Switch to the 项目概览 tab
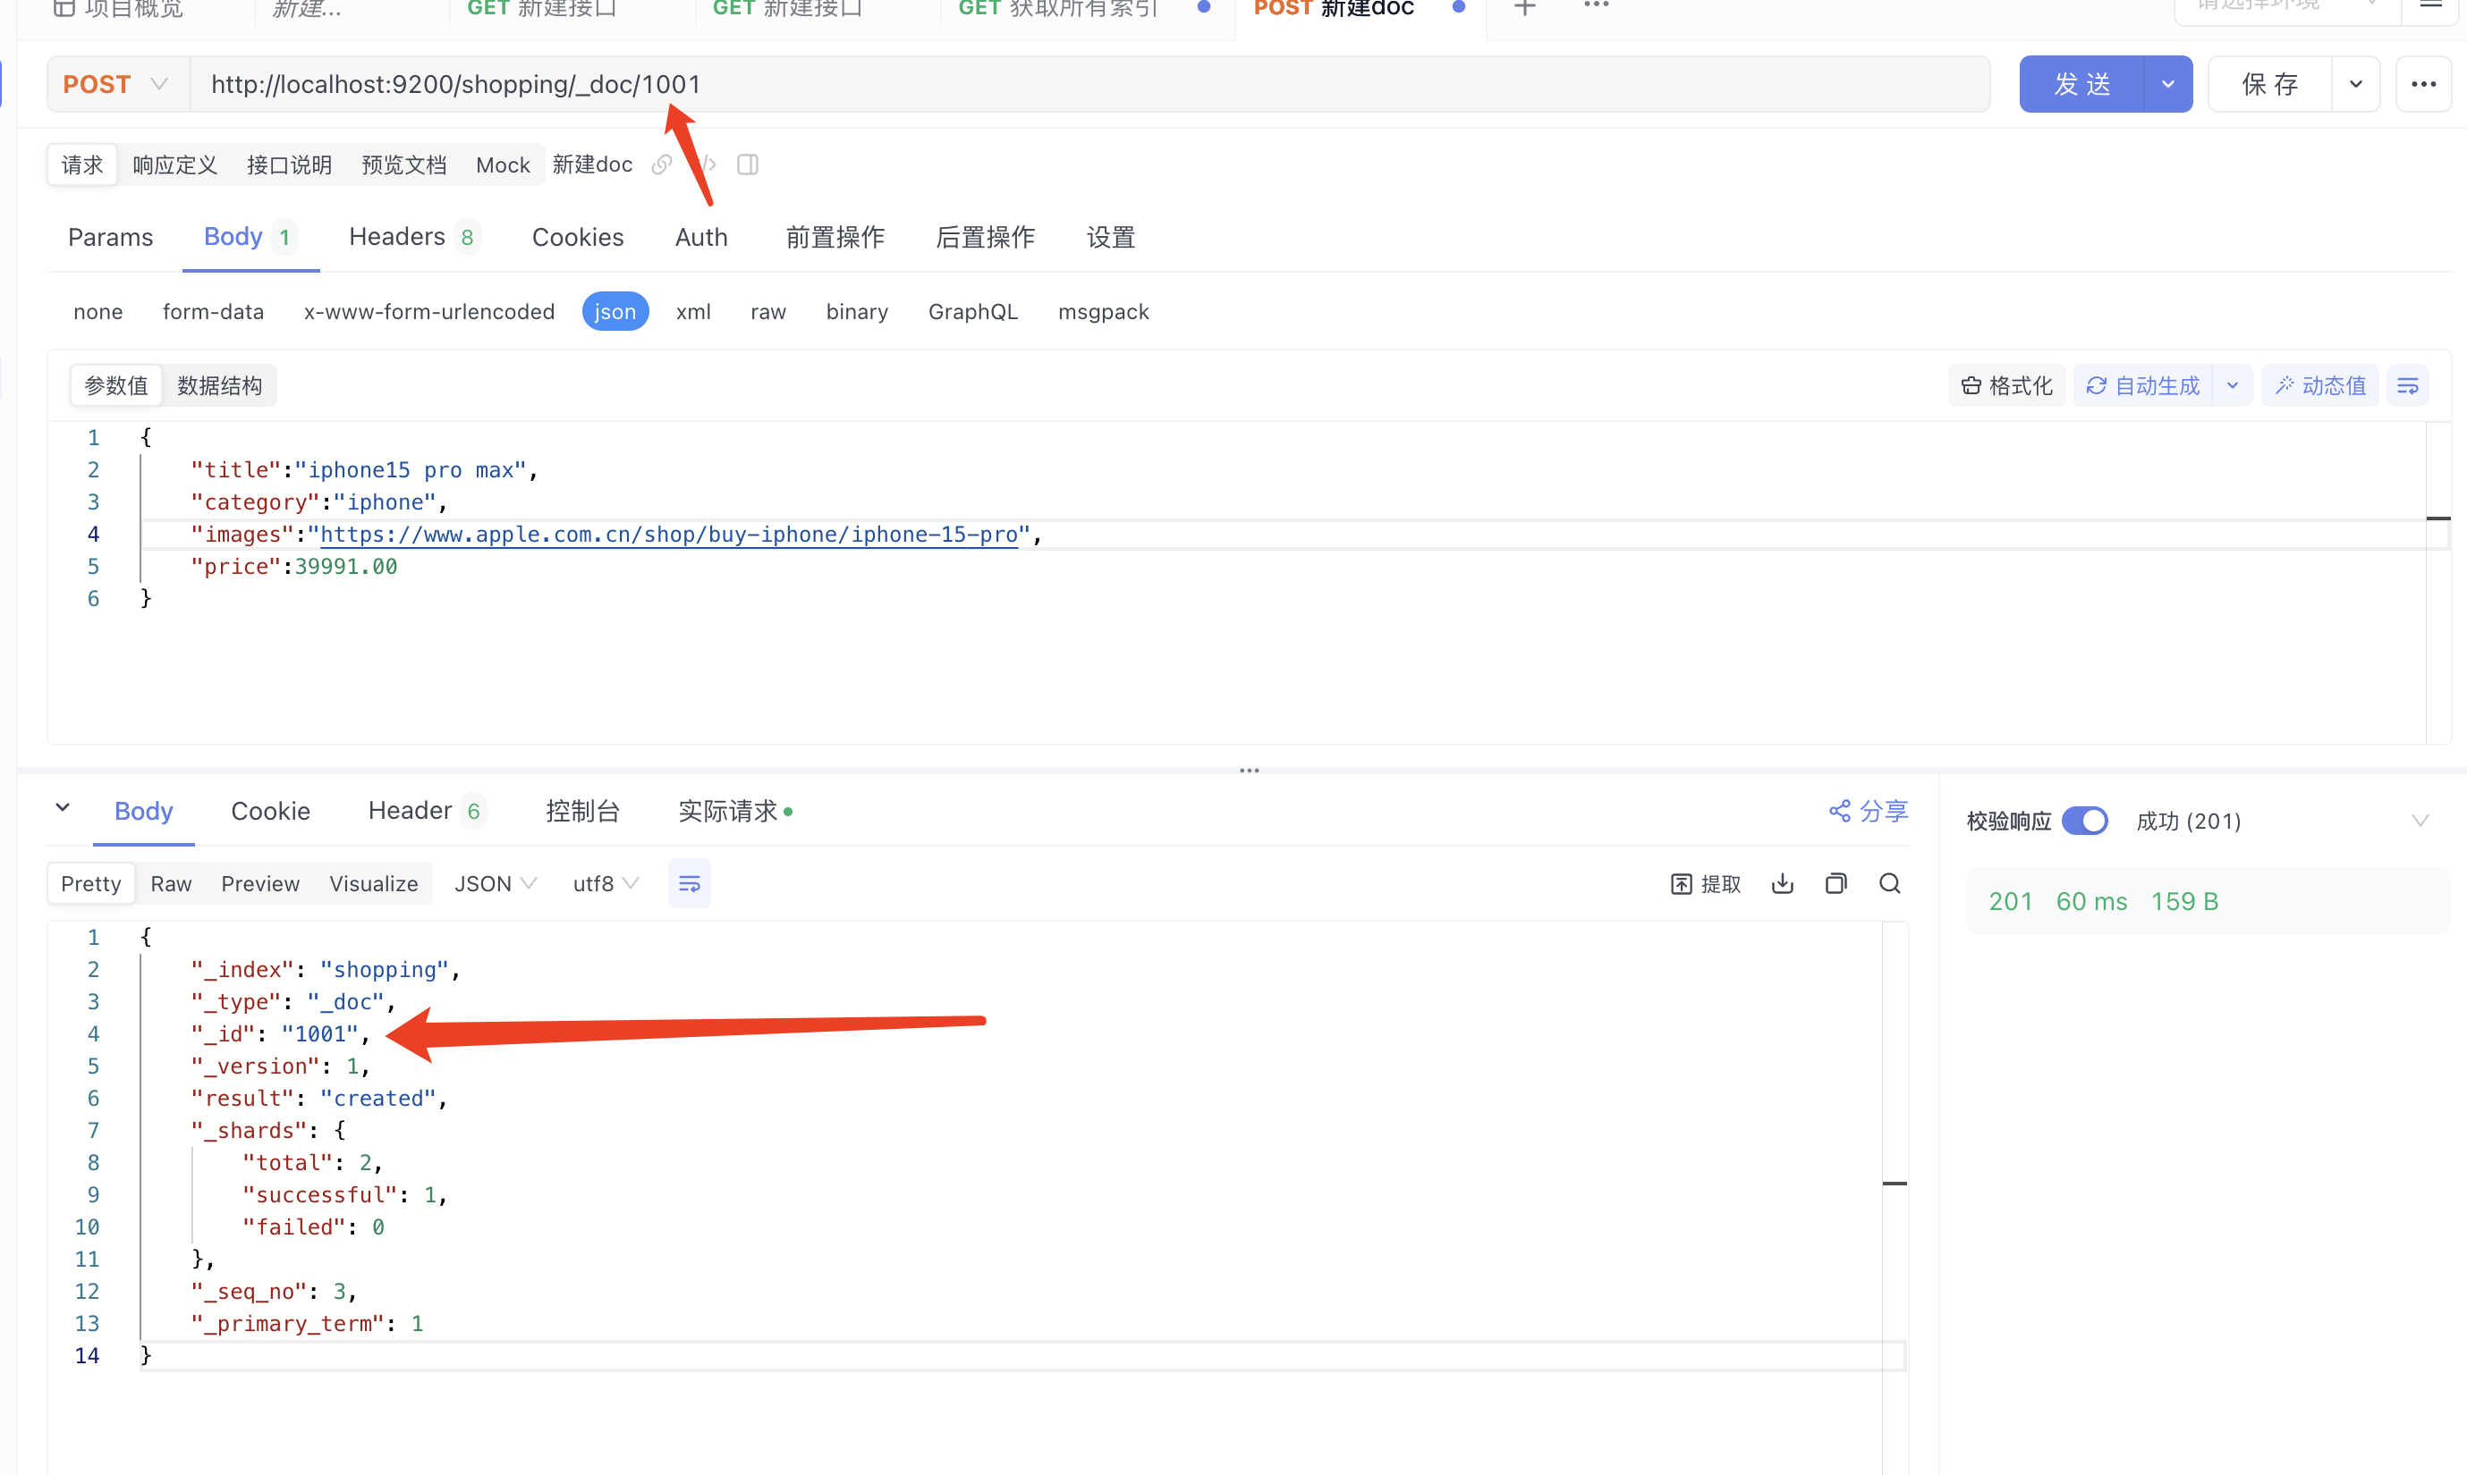 (119, 9)
